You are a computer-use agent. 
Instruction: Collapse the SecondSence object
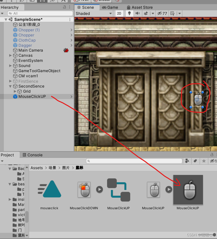coord(10,86)
